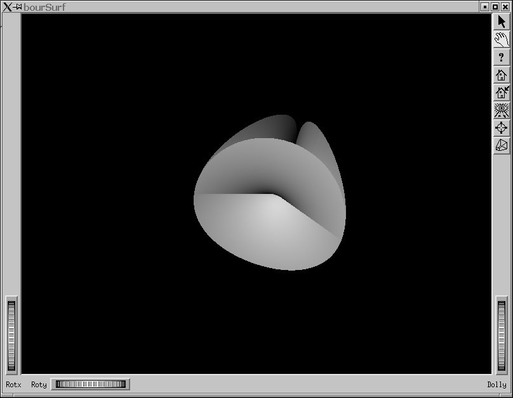This screenshot has width=513, height=398.
Task: Select the arrow pick mode tool
Action: pos(501,22)
